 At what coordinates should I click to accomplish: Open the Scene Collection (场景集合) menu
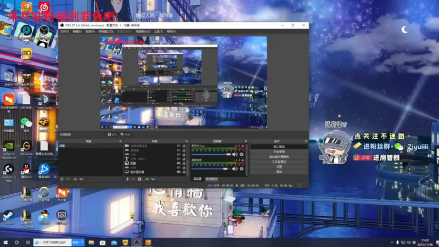point(143,32)
